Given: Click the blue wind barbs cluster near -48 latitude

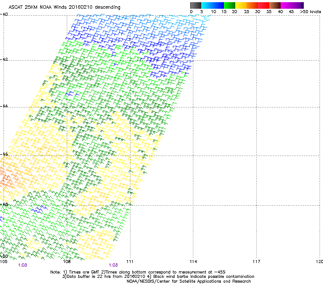Looking at the screenshot, I should tap(40, 209).
